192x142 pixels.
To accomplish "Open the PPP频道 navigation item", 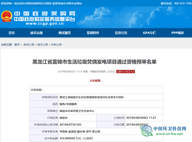I will pyautogui.click(x=177, y=33).
